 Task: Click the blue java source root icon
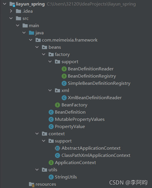(31, 33)
